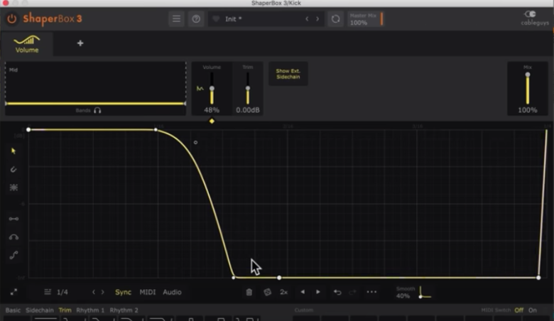
Task: Open the help question mark button
Action: click(x=196, y=18)
